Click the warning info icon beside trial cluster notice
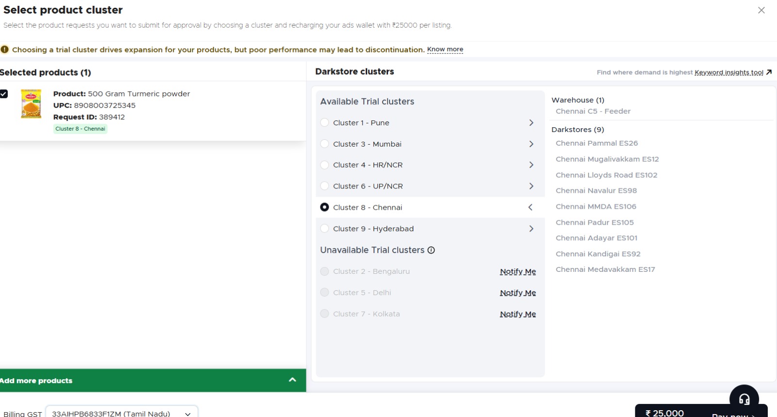Screen dimensions: 777x417 coord(5,50)
